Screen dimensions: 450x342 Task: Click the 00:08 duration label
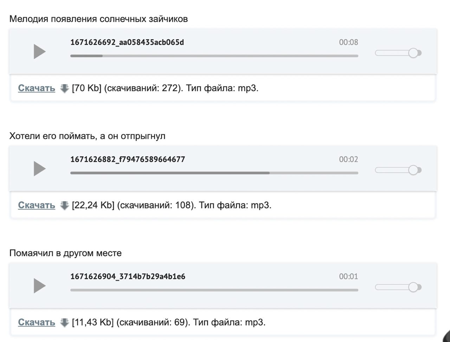[x=348, y=42]
